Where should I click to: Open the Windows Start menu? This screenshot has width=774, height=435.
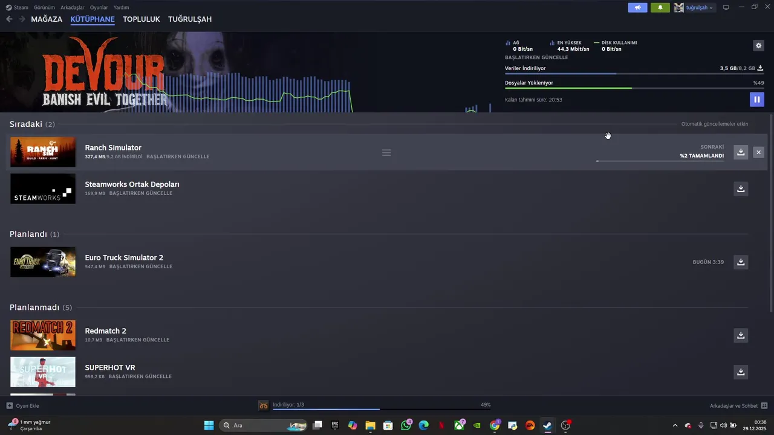[209, 425]
